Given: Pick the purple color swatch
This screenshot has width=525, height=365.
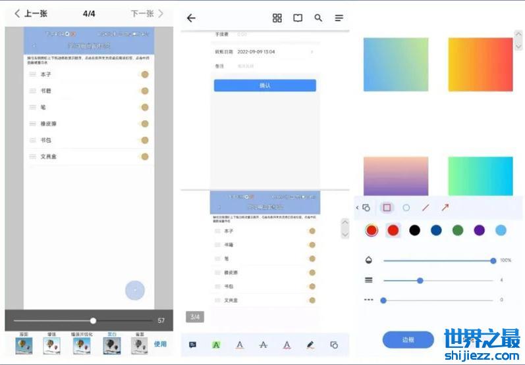Looking at the screenshot, I should point(479,230).
